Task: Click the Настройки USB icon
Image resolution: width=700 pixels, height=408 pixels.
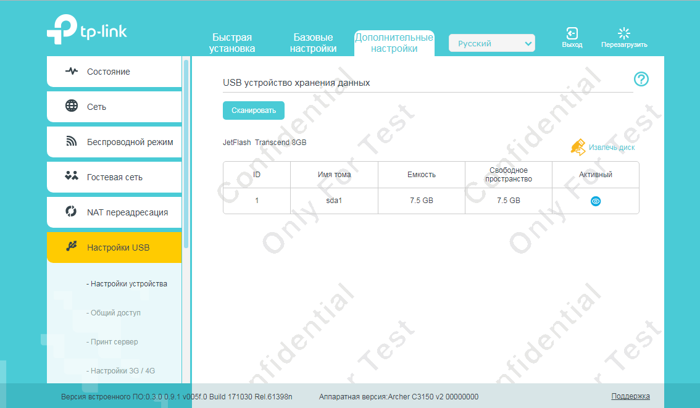Action: [72, 247]
